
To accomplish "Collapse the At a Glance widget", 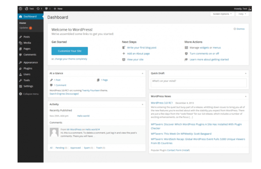I will [x=142, y=73].
